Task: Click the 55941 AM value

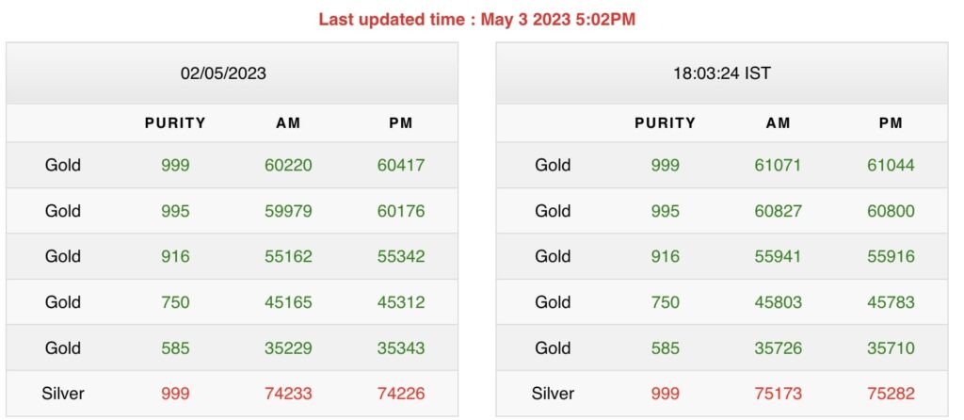Action: click(x=778, y=256)
